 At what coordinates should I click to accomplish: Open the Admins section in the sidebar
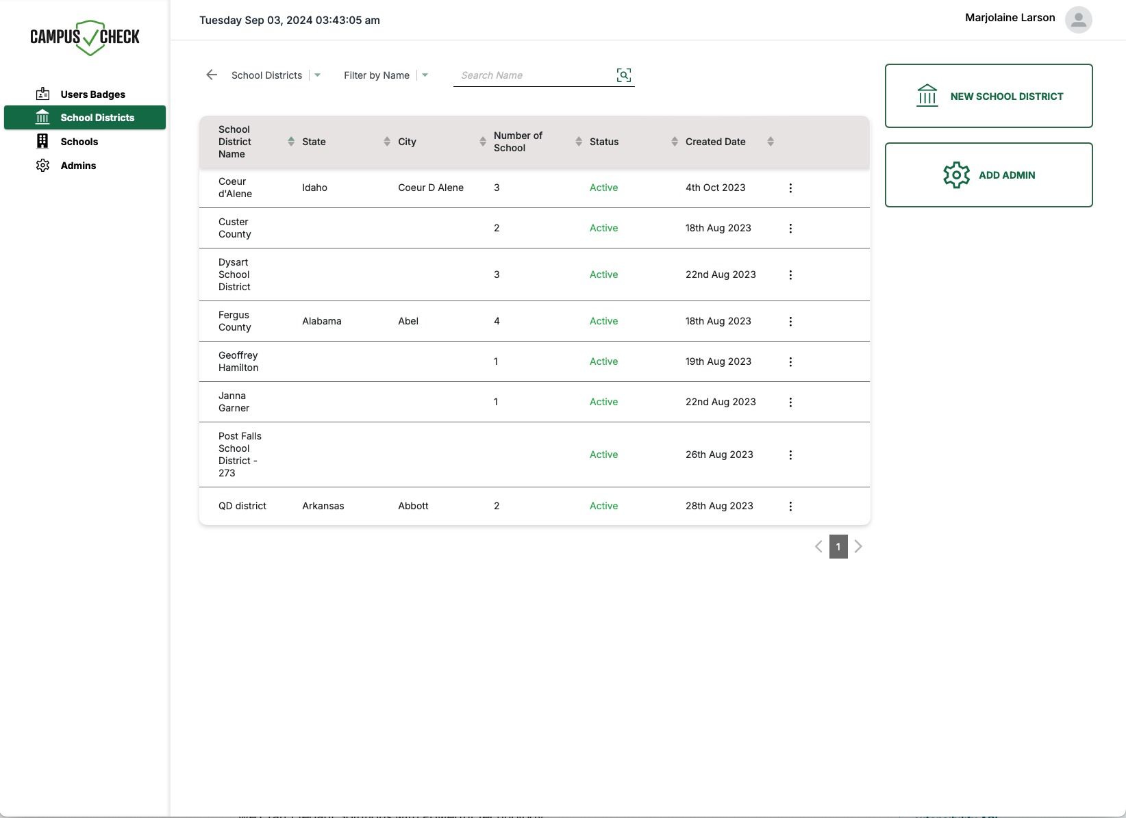(x=78, y=166)
